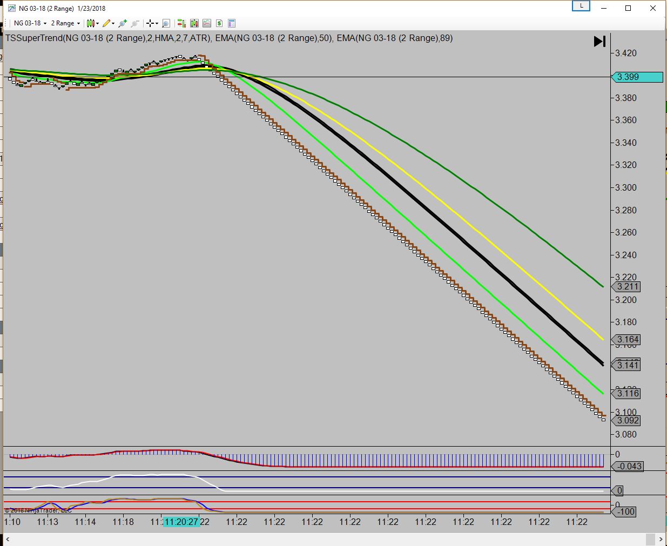Image resolution: width=667 pixels, height=546 pixels.
Task: Open the Indicators icon
Action: pos(207,23)
